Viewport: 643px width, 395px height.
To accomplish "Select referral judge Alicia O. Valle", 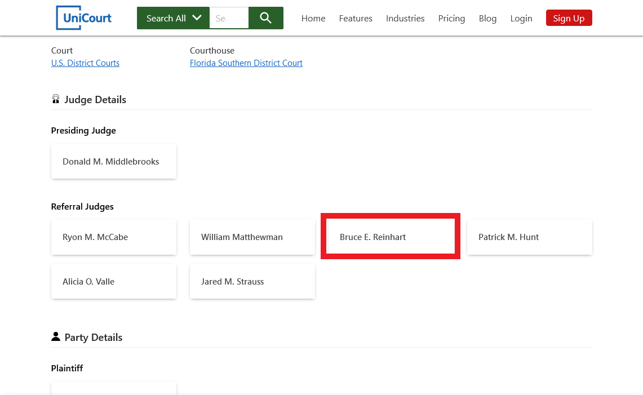I will click(x=114, y=281).
